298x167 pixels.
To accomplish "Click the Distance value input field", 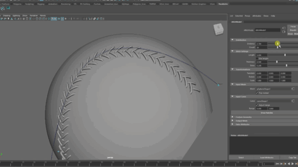I will [261, 44].
